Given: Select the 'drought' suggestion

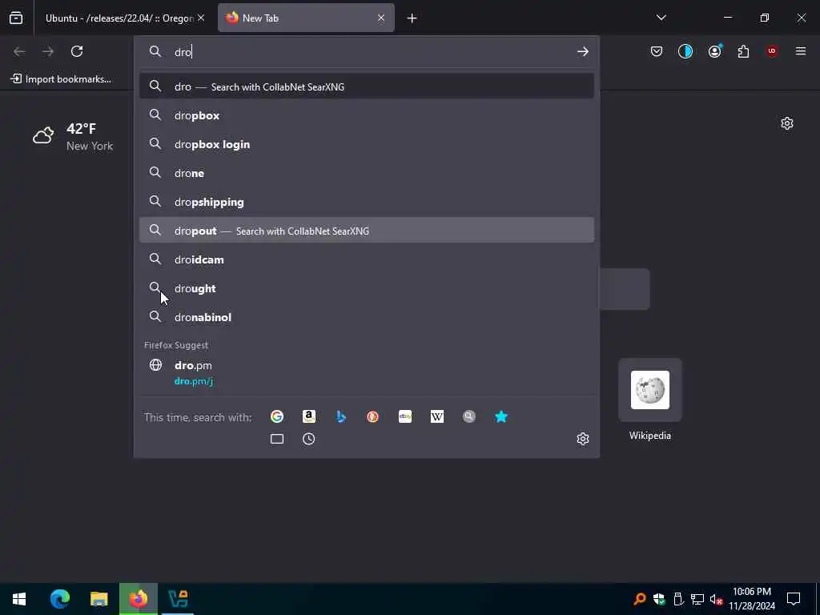Looking at the screenshot, I should [367, 288].
